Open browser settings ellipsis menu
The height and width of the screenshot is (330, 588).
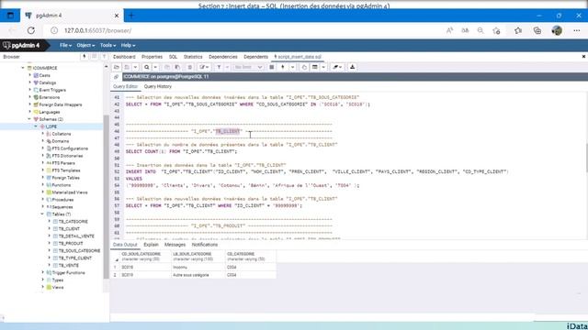[x=577, y=30]
